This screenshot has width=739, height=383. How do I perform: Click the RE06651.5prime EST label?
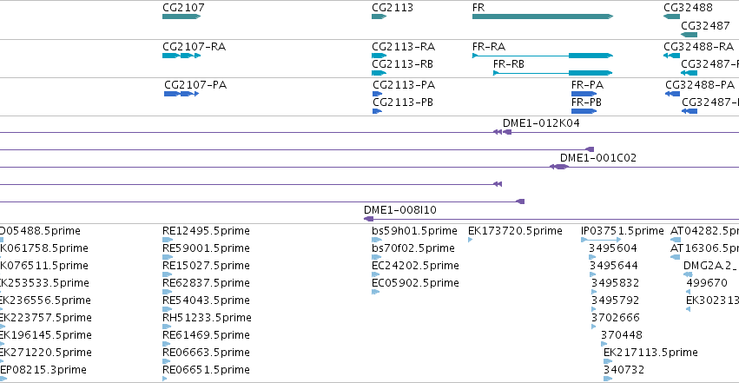(206, 370)
